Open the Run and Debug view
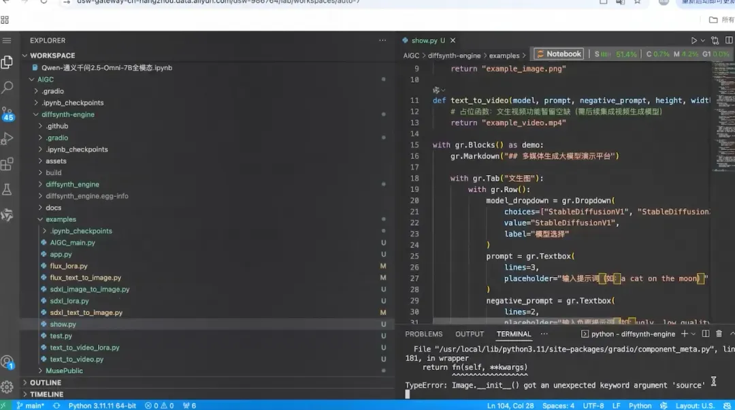 tap(7, 139)
